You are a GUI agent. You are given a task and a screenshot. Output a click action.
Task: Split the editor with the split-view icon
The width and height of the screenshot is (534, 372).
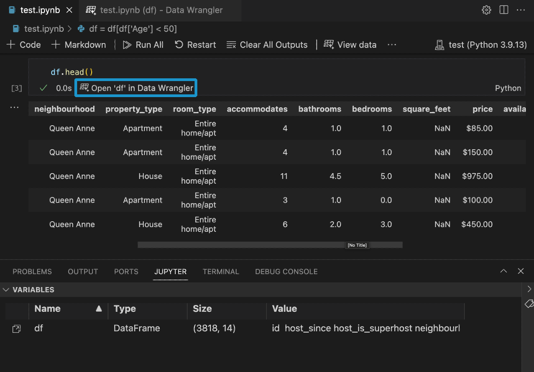[x=503, y=10]
